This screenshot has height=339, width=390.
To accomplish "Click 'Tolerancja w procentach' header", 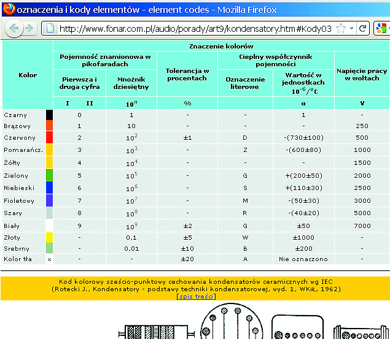I will (187, 74).
